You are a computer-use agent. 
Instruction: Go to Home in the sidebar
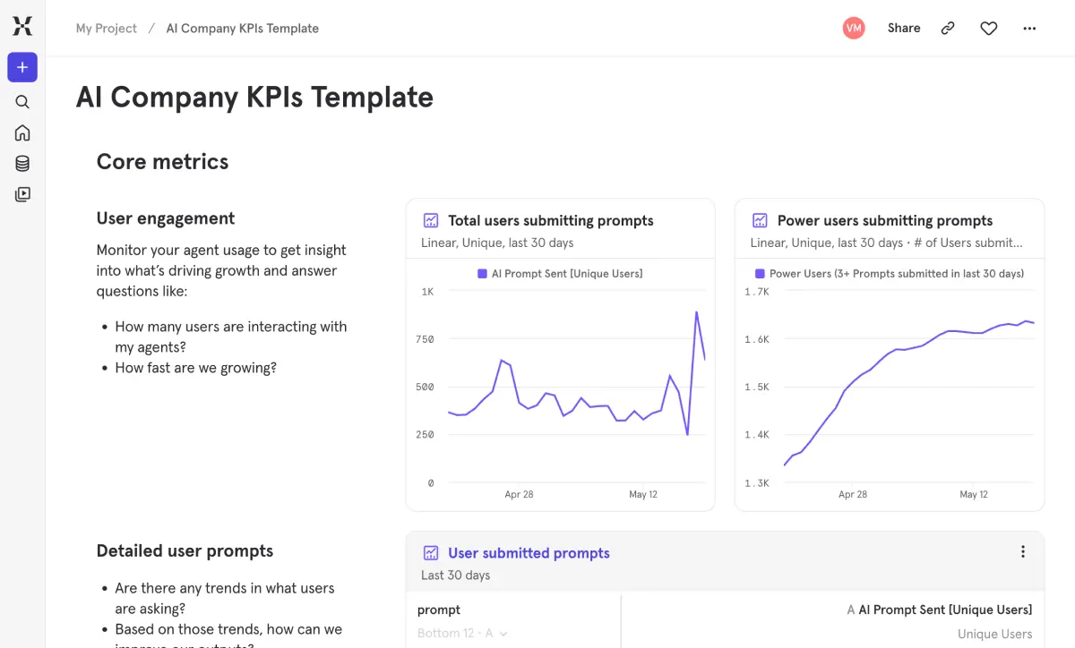point(22,133)
